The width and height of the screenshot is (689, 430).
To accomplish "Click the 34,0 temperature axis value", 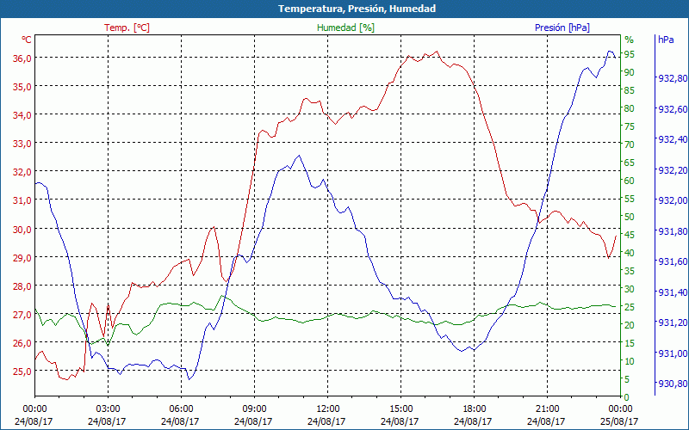I will coord(22,115).
